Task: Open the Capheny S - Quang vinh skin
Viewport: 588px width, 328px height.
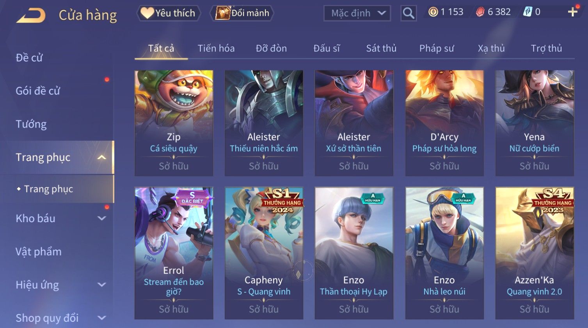Action: click(x=264, y=253)
